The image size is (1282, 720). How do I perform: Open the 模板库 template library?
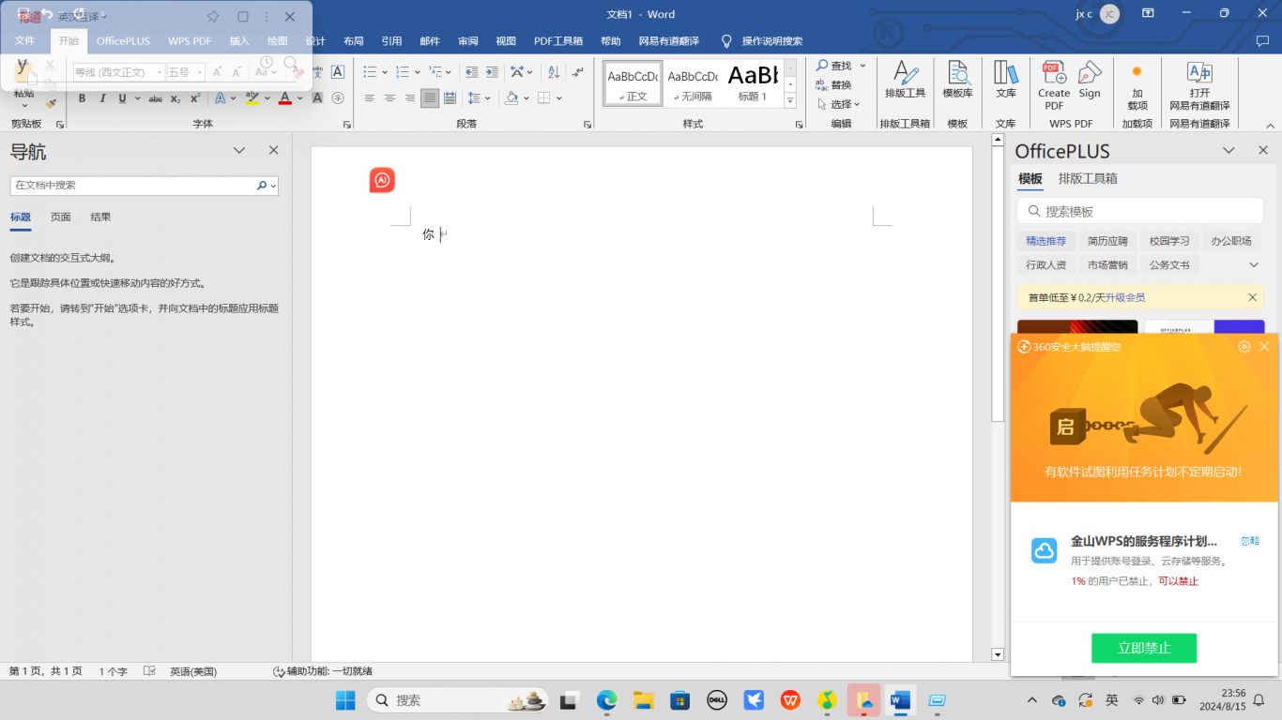(x=957, y=81)
